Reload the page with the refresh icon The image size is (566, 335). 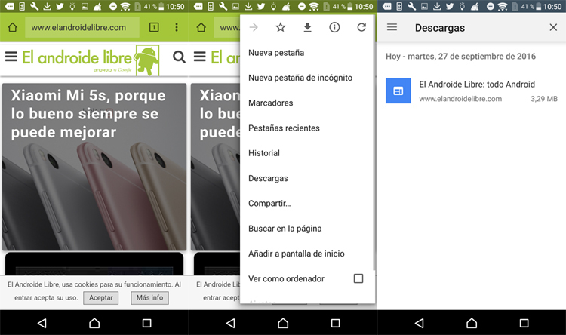(361, 28)
